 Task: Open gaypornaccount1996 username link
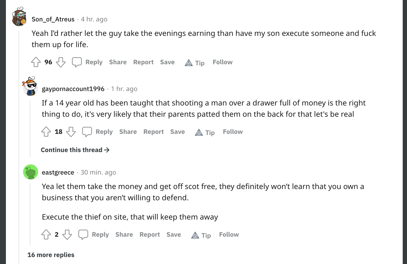(x=73, y=89)
